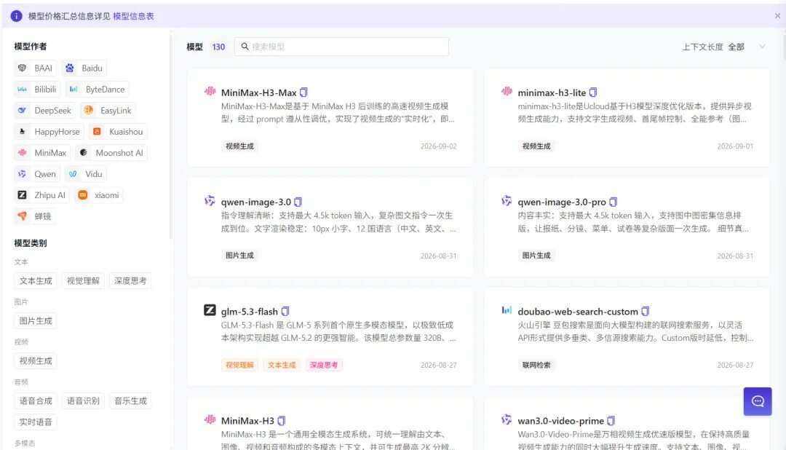Click the model count 130

pyautogui.click(x=218, y=47)
